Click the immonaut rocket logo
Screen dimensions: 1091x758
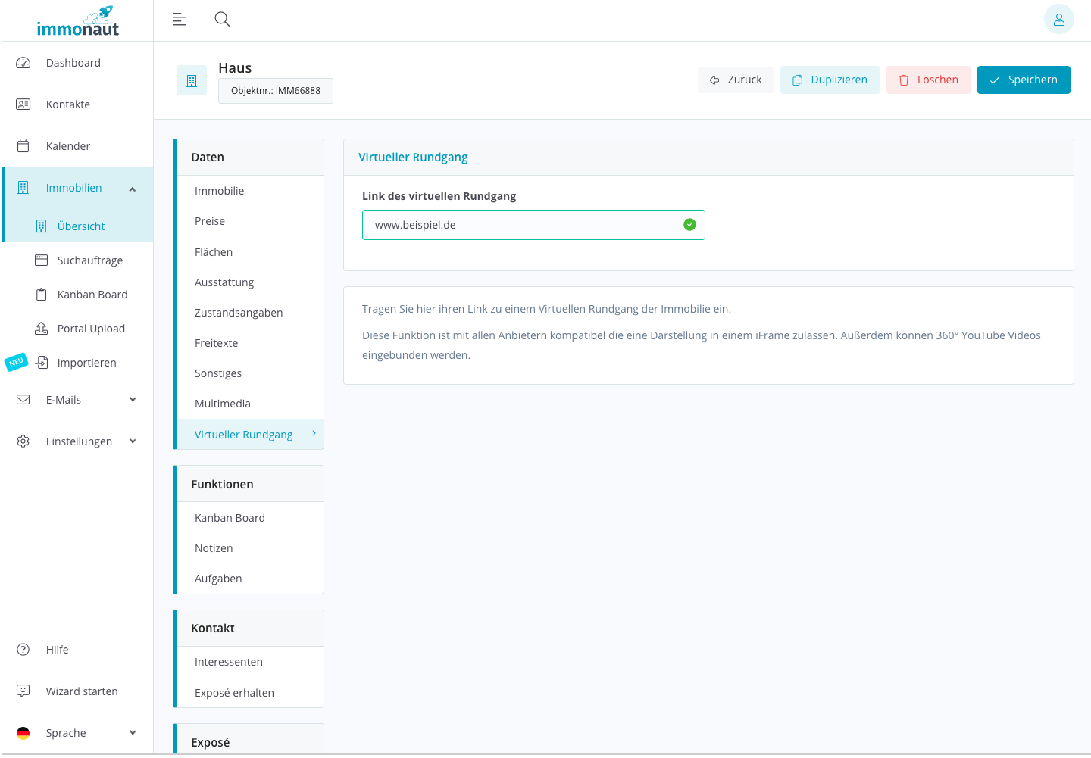[x=78, y=22]
